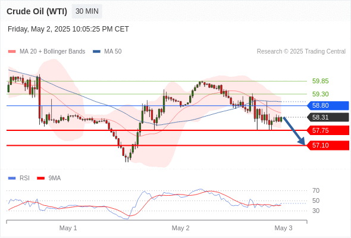Toggle the 9MA legend entry
The height and width of the screenshot is (238, 351).
click(x=49, y=178)
